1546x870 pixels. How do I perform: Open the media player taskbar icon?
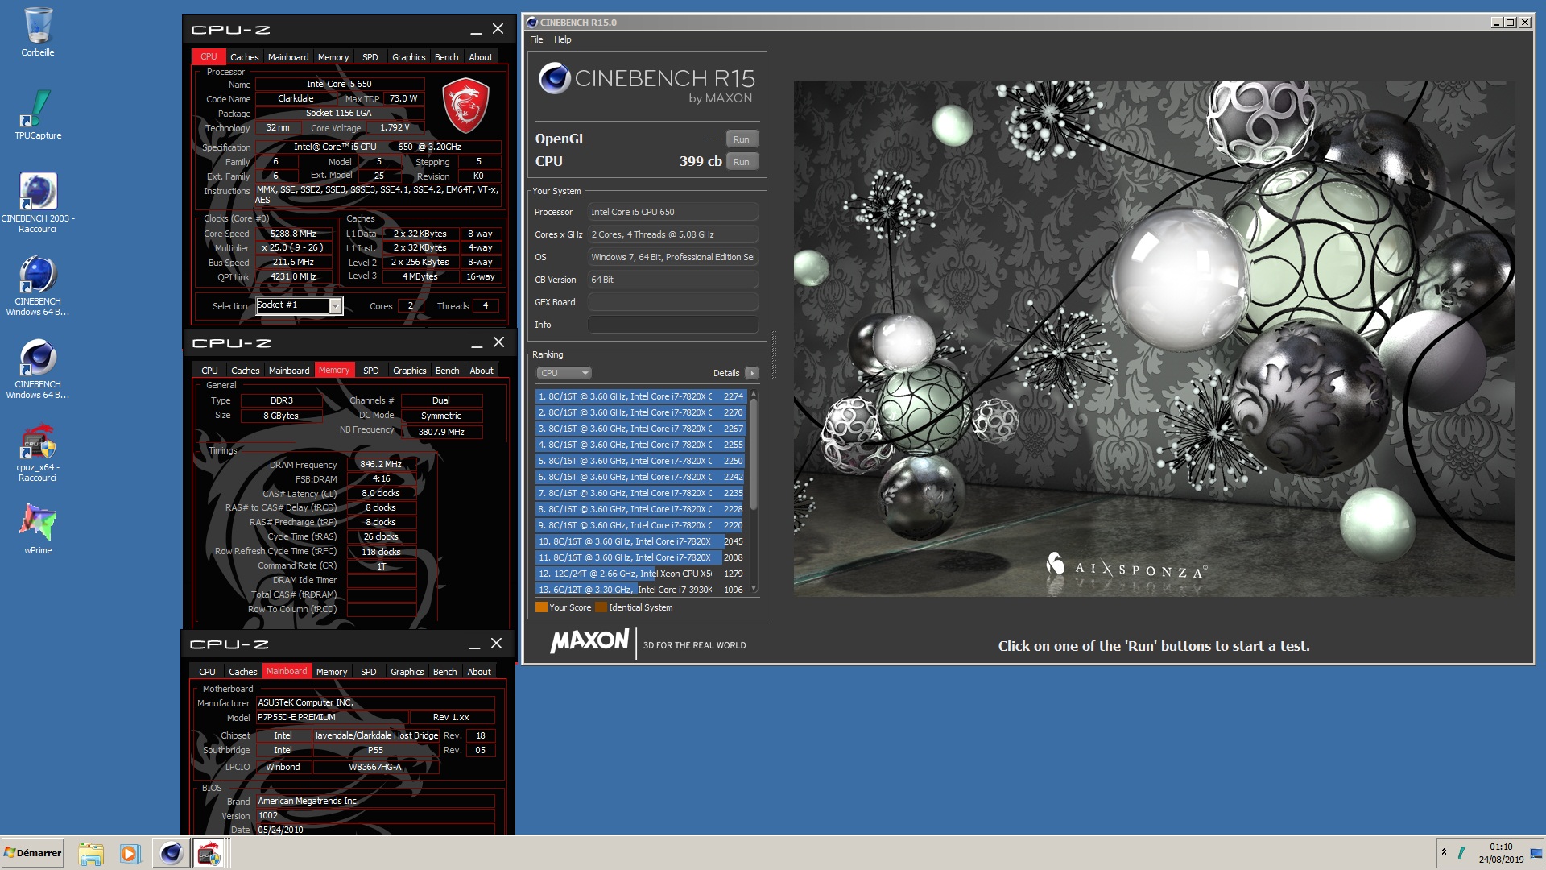130,853
